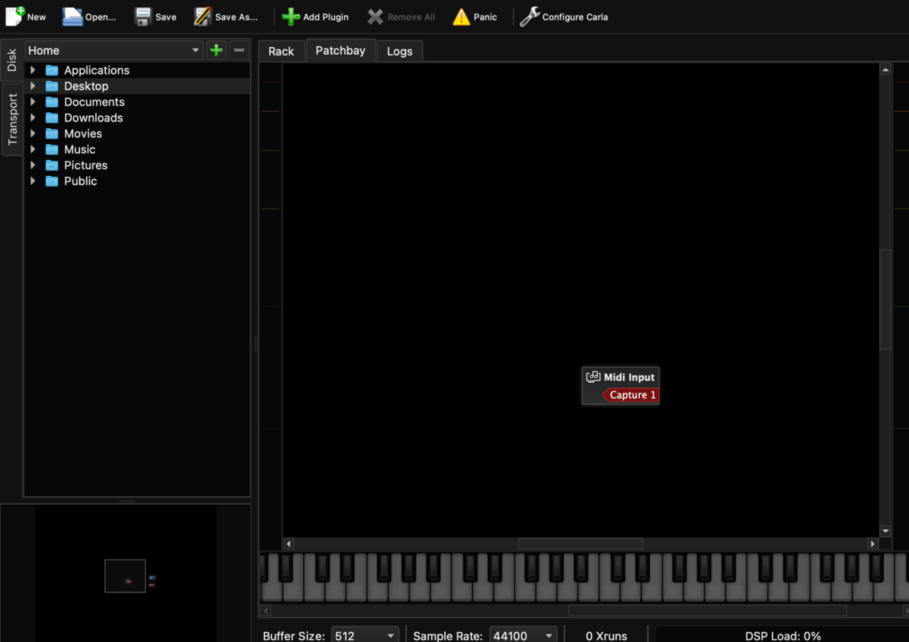
Task: Click the patchbay horizontal scrollbar handle
Action: pyautogui.click(x=580, y=543)
